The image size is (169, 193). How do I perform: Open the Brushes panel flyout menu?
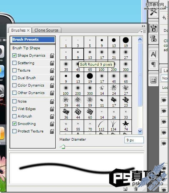click(144, 31)
